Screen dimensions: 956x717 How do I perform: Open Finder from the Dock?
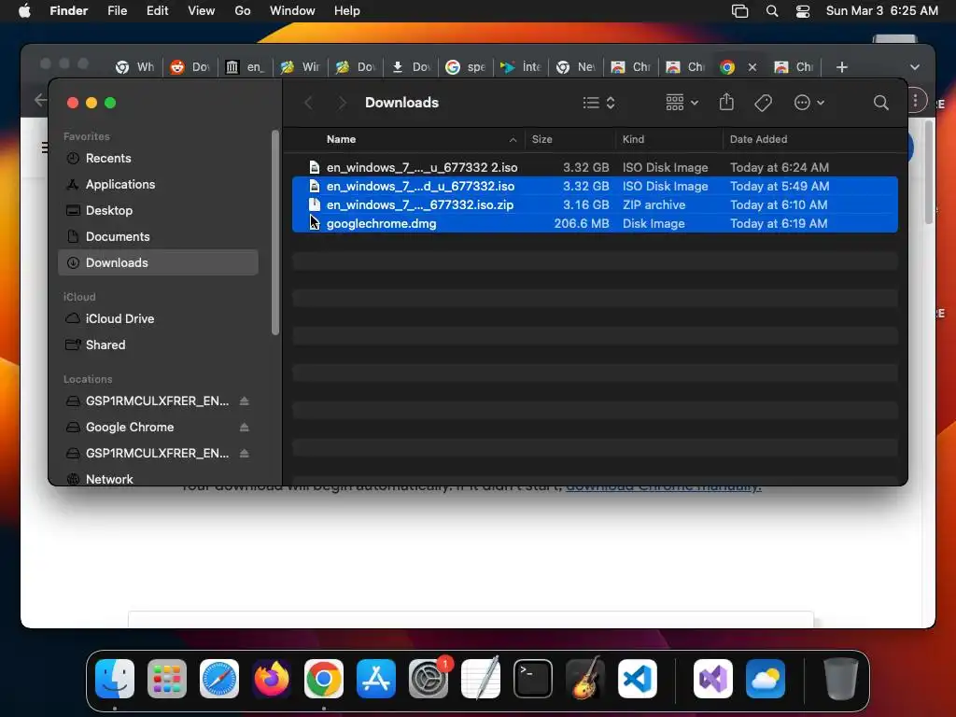115,679
